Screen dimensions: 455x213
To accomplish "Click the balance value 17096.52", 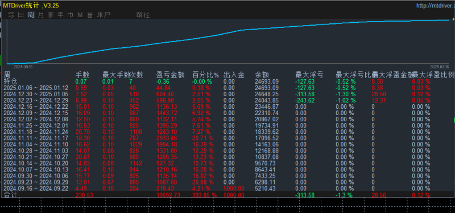I will point(267,138).
